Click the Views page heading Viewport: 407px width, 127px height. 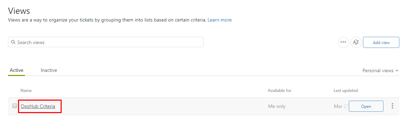pos(19,11)
